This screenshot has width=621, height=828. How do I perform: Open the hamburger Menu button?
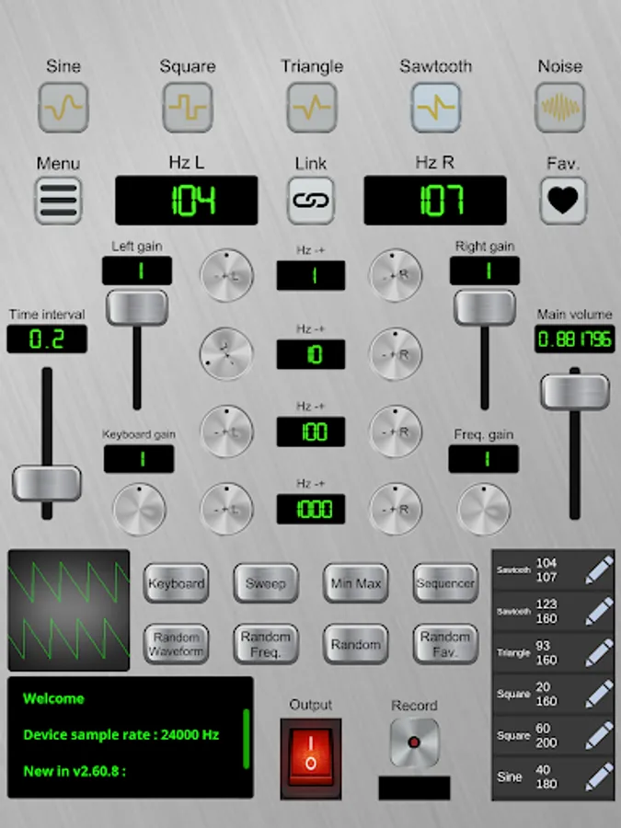click(x=58, y=201)
